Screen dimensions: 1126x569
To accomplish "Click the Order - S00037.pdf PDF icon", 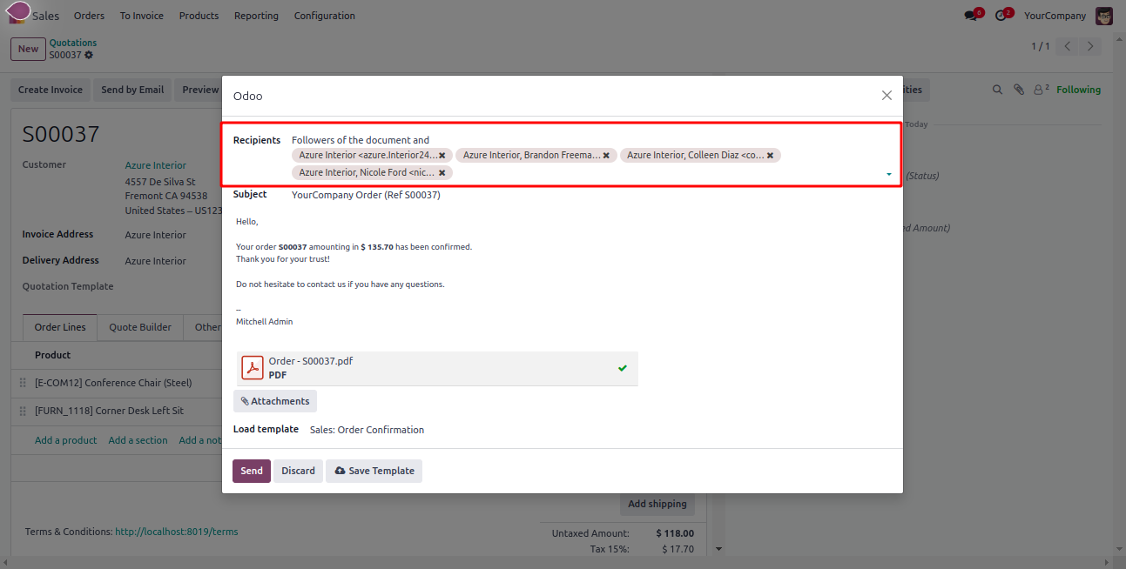I will (253, 368).
